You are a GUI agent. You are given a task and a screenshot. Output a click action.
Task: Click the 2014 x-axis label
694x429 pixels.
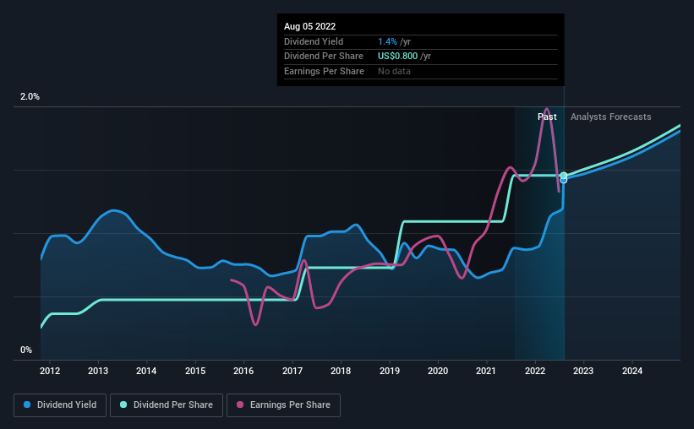146,371
